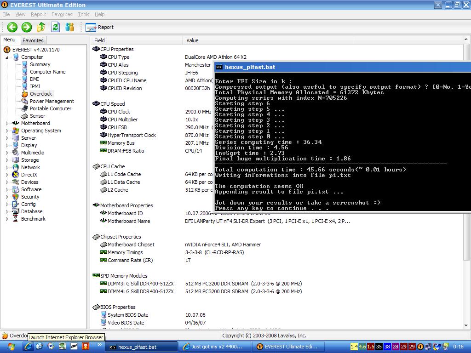The width and height of the screenshot is (471, 353).
Task: Click the yellow 1.4 tray sensor icon
Action: tap(354, 347)
